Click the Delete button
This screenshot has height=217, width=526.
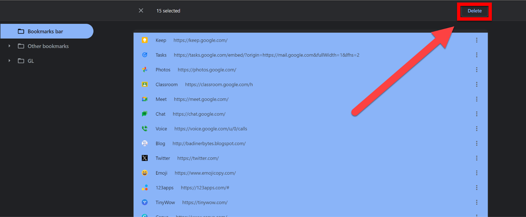pyautogui.click(x=474, y=11)
